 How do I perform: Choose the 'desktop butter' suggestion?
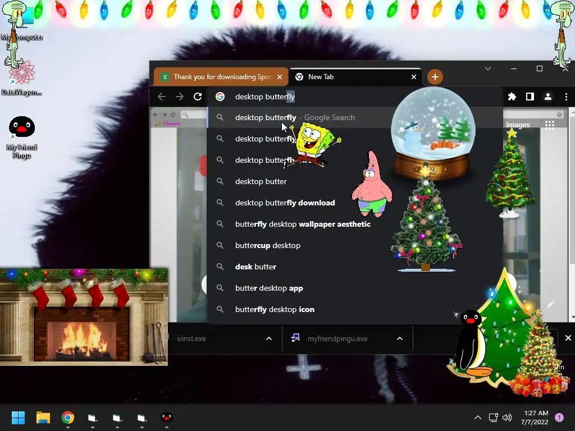tap(261, 181)
